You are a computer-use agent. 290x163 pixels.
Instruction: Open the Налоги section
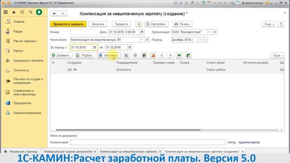click(18, 51)
